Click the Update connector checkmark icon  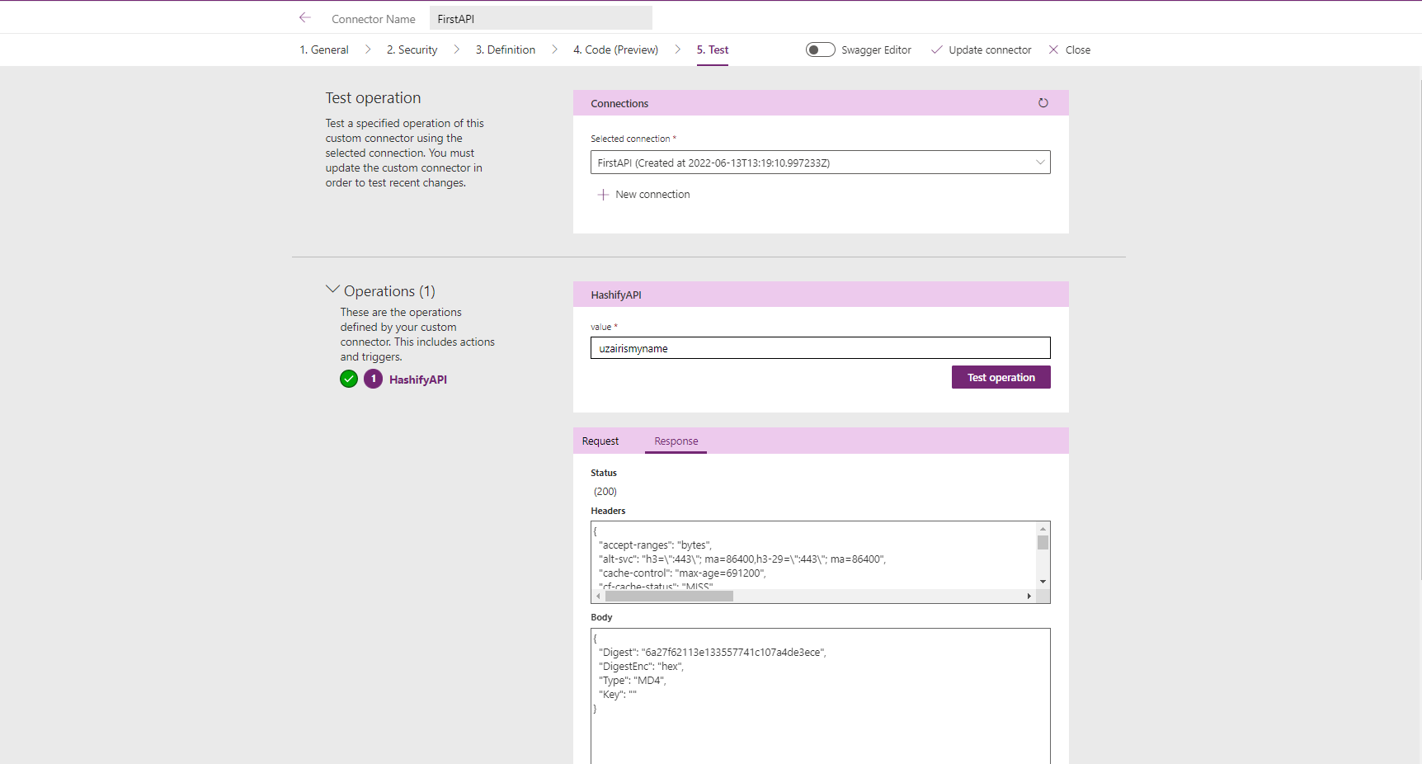tap(936, 50)
